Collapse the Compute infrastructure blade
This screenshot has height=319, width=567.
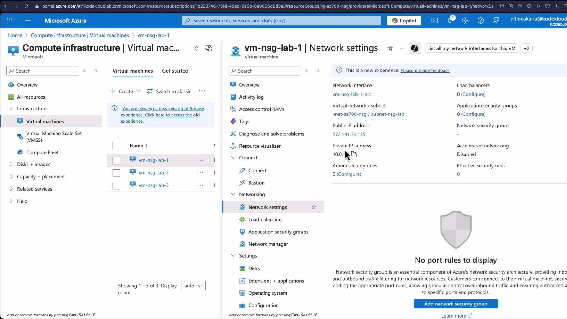point(196,48)
